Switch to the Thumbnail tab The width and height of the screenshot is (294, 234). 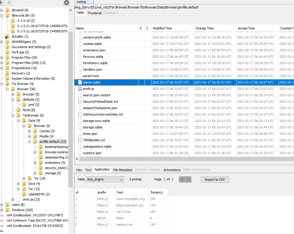(94, 13)
